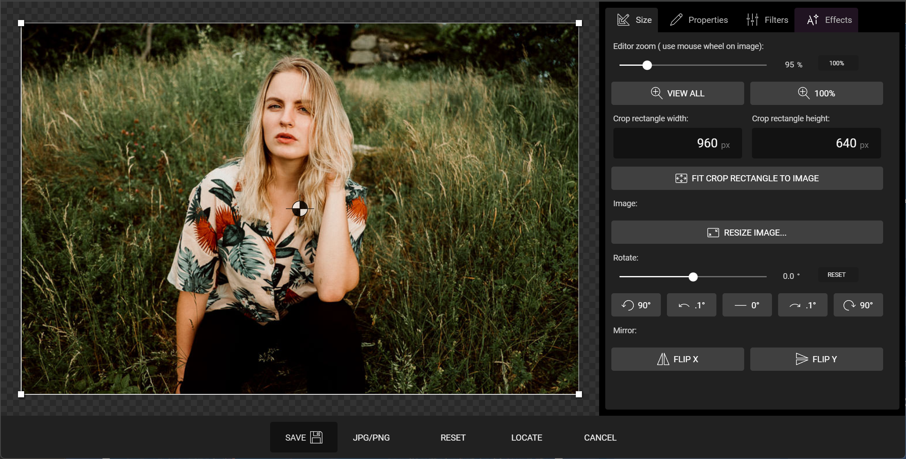Screen dimensions: 906x459
Task: Rotate image 90° counterclockwise
Action: pyautogui.click(x=636, y=305)
